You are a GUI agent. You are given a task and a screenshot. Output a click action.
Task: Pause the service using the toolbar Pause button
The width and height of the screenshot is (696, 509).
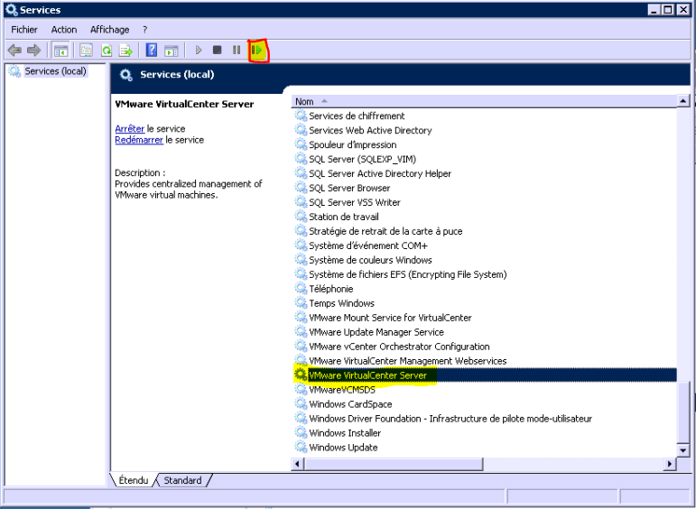(x=237, y=51)
